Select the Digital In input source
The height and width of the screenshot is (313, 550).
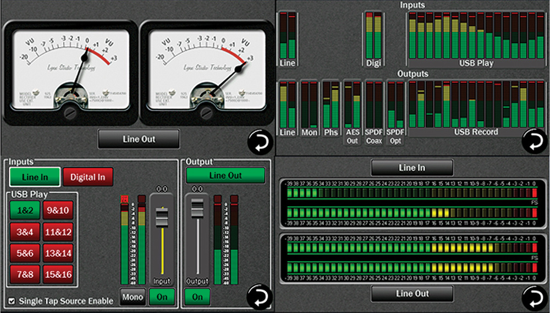88,177
